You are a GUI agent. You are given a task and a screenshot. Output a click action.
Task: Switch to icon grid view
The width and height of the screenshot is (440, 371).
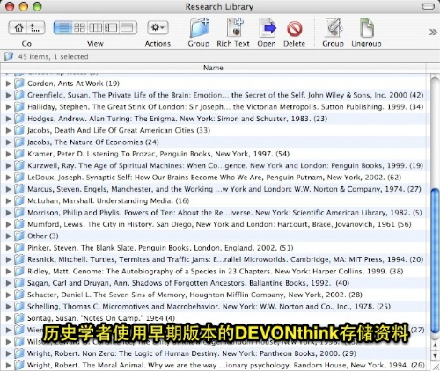[79, 27]
